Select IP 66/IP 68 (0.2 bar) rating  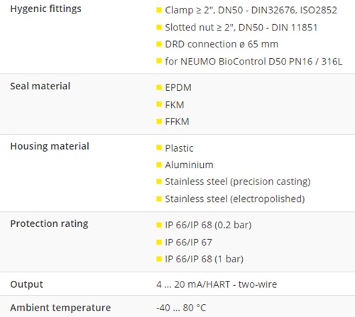(x=208, y=225)
